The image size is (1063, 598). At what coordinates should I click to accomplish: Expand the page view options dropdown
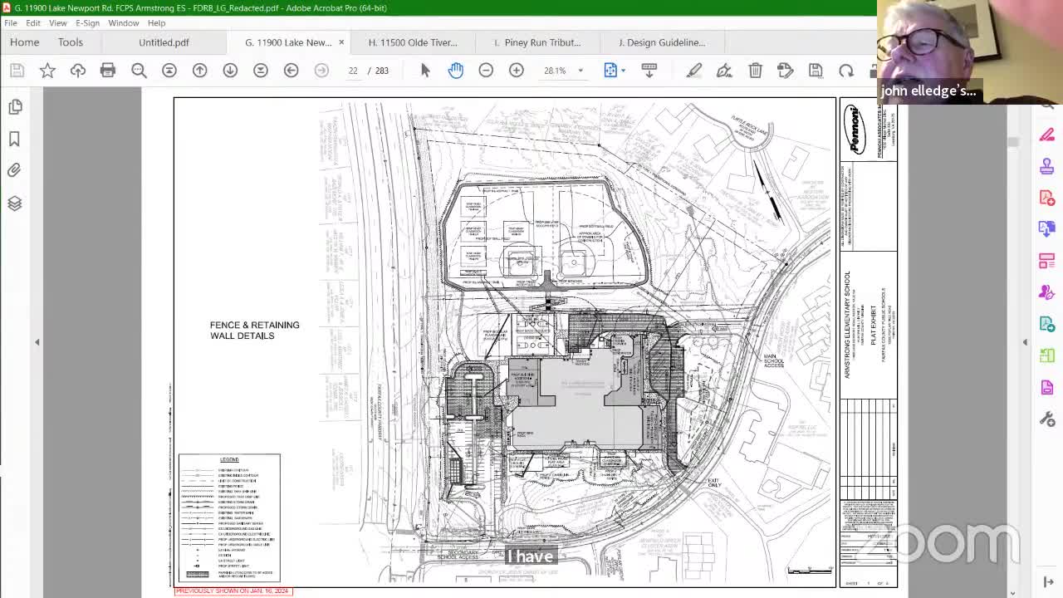coord(623,71)
